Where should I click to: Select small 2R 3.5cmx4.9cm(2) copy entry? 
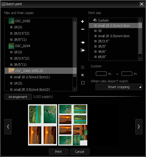coord(39,89)
